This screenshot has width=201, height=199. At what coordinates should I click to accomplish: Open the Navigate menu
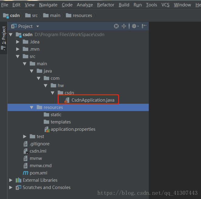coord(48,5)
